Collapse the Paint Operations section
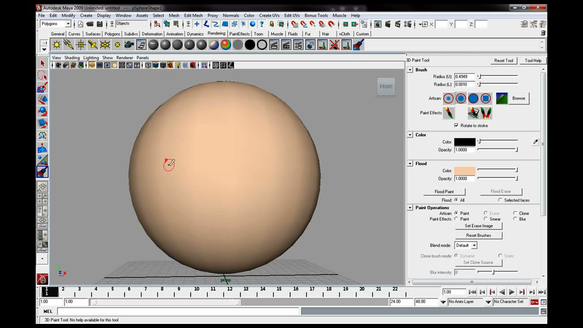This screenshot has height=328, width=583. 410,208
